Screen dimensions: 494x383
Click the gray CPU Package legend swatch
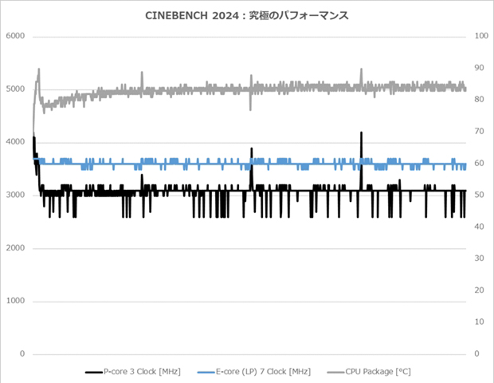point(335,373)
